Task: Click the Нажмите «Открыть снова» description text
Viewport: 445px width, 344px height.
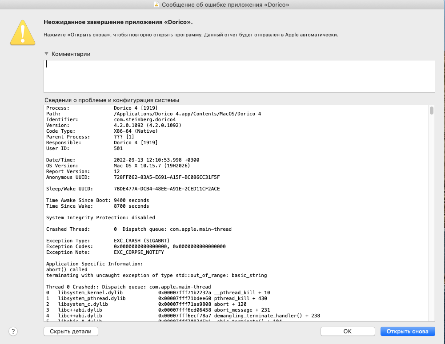Action: 191,35
